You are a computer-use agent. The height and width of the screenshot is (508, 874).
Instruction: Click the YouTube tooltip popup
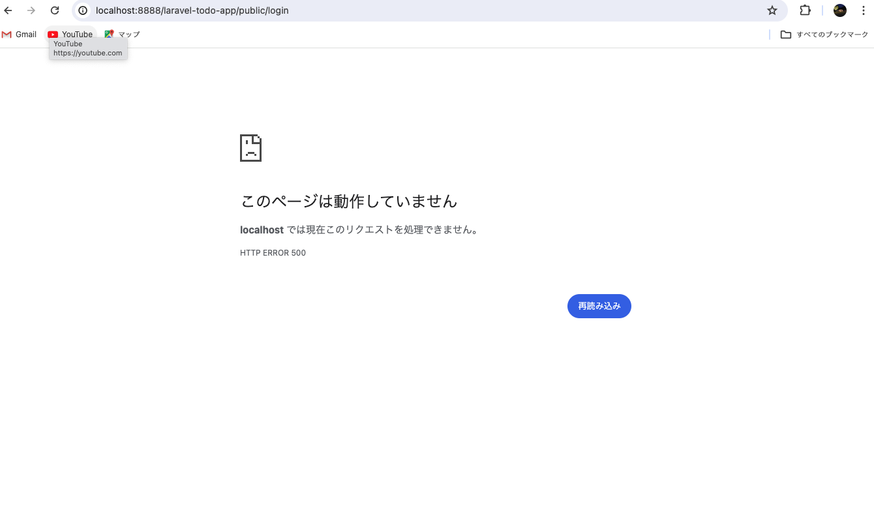tap(88, 49)
